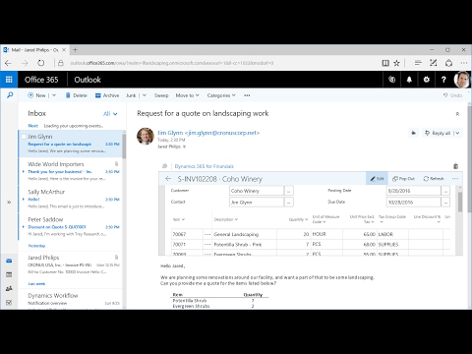Refresh the browser page

click(x=41, y=63)
